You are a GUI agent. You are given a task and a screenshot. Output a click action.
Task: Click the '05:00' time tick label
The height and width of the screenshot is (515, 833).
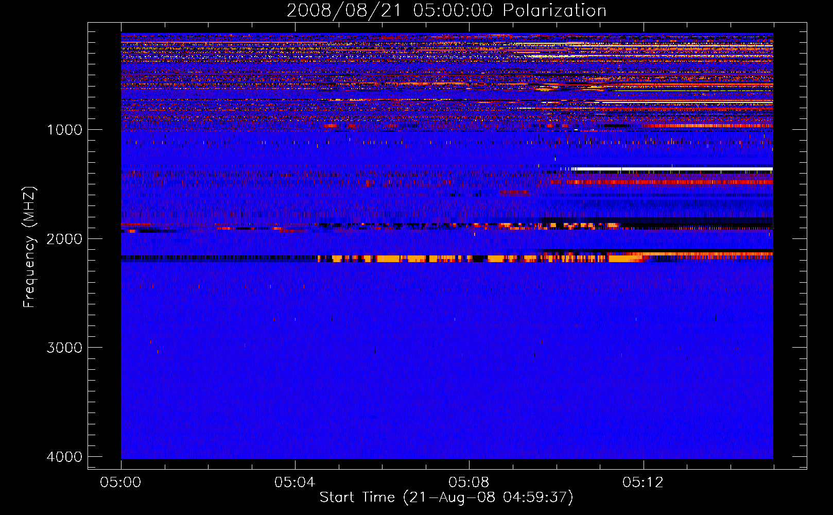click(121, 483)
